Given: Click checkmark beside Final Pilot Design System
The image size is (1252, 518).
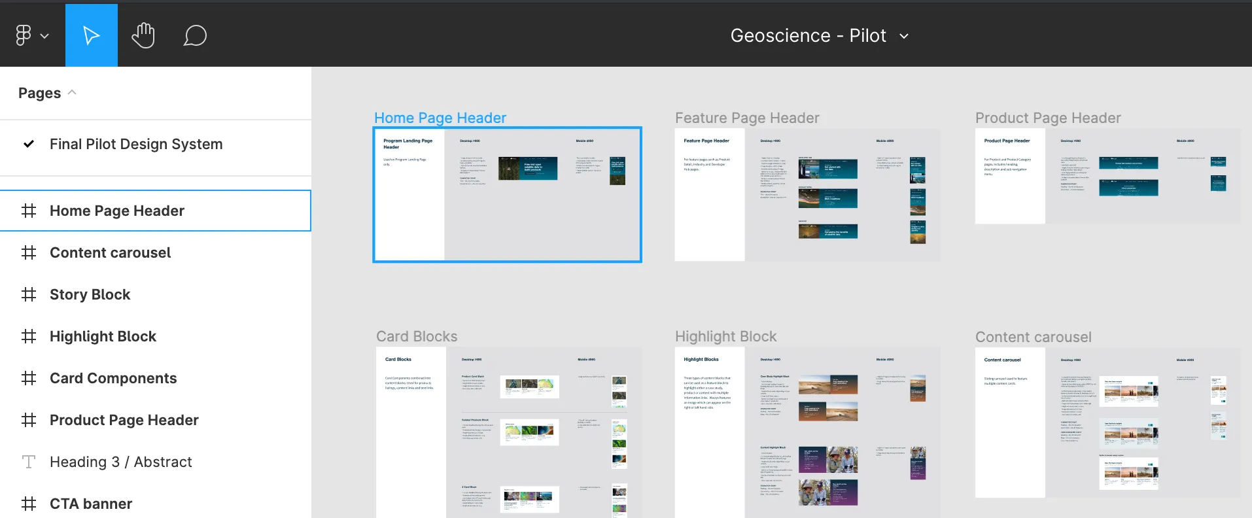Looking at the screenshot, I should [29, 144].
